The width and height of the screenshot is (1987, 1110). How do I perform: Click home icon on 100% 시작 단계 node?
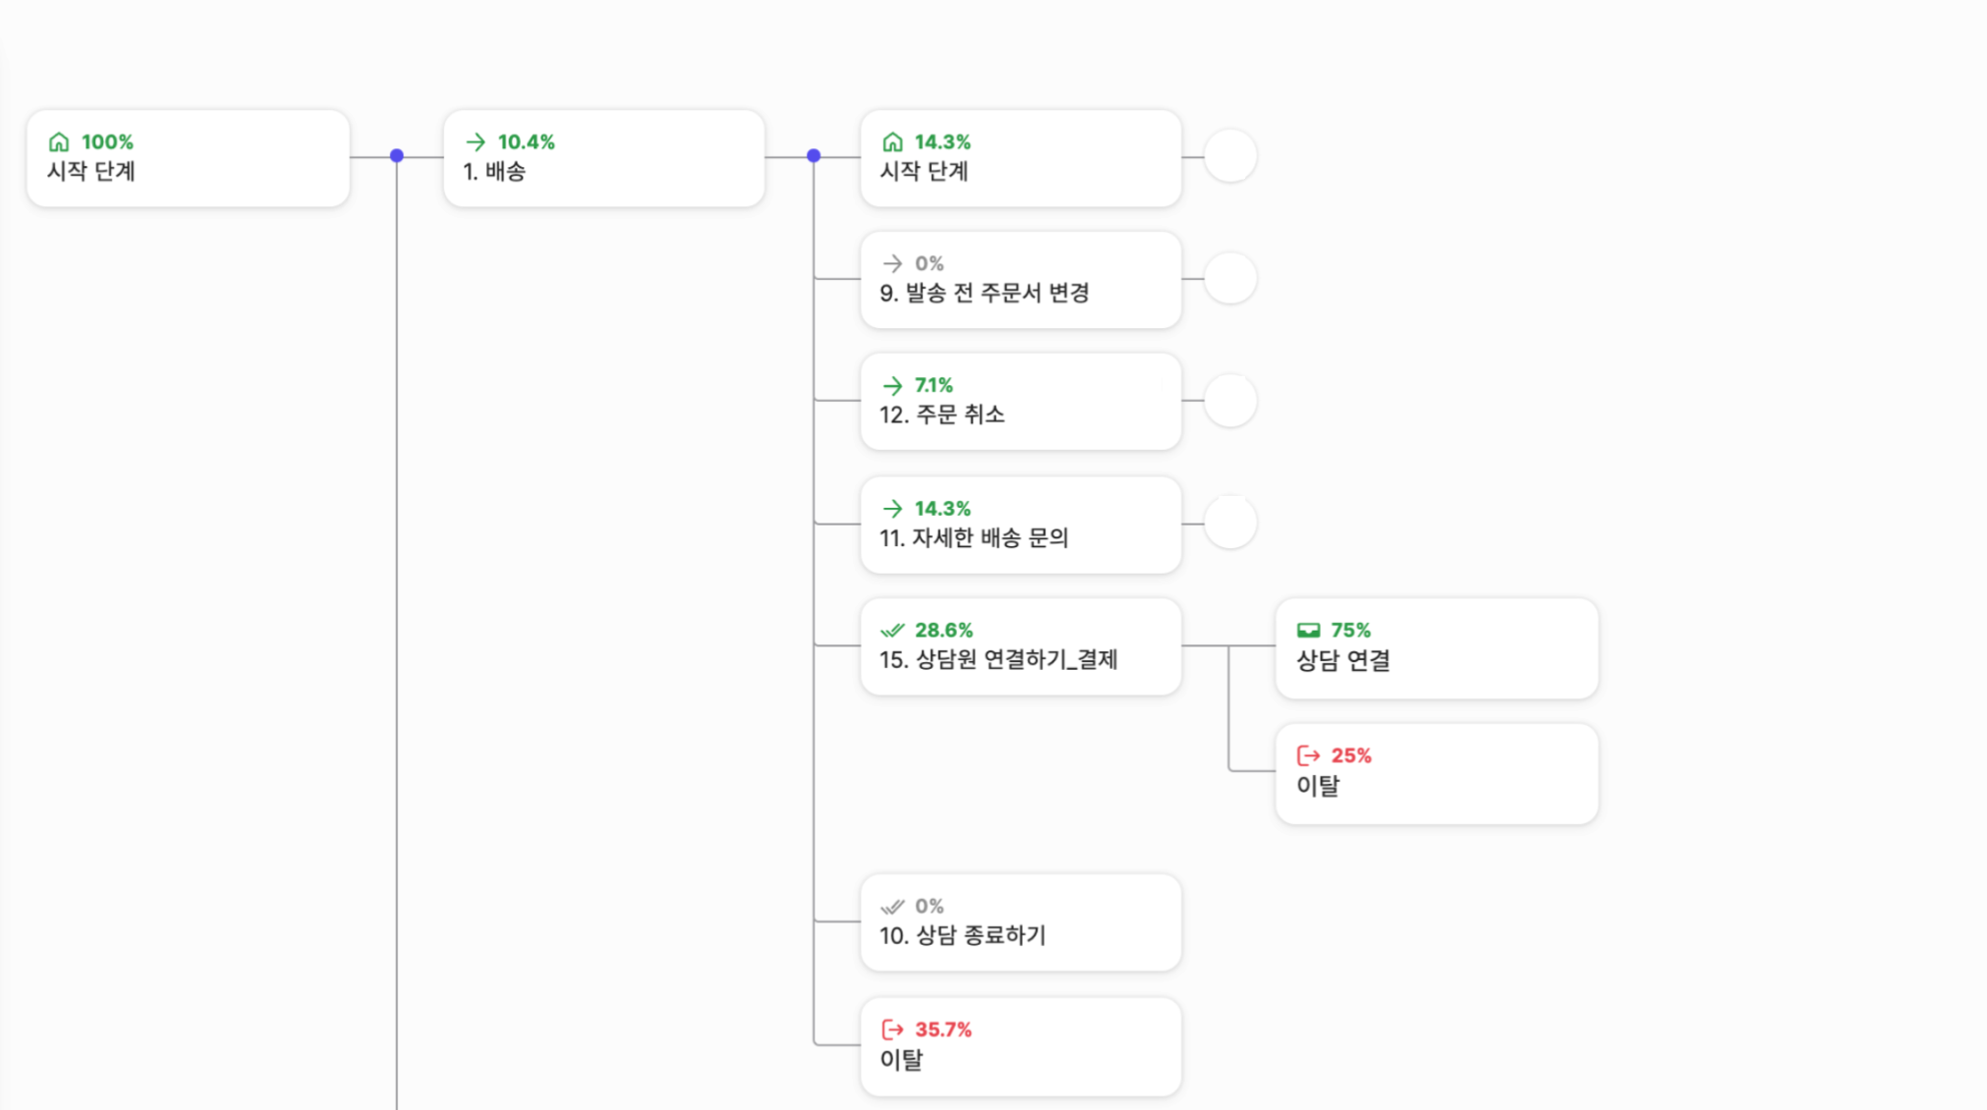59,142
